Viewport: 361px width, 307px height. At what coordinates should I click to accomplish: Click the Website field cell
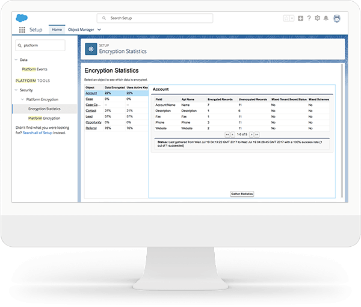161,128
